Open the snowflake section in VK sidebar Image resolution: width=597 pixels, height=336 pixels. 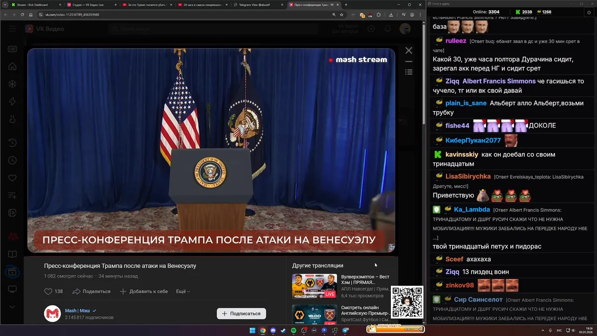point(13,84)
